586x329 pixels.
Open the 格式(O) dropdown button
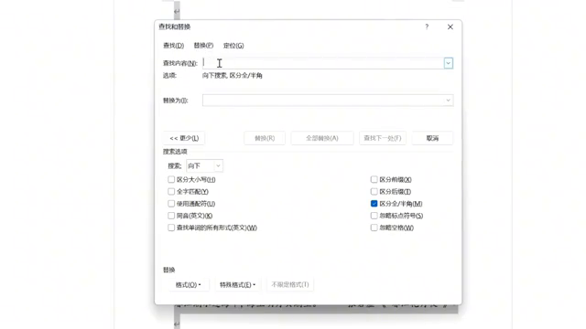[189, 284]
